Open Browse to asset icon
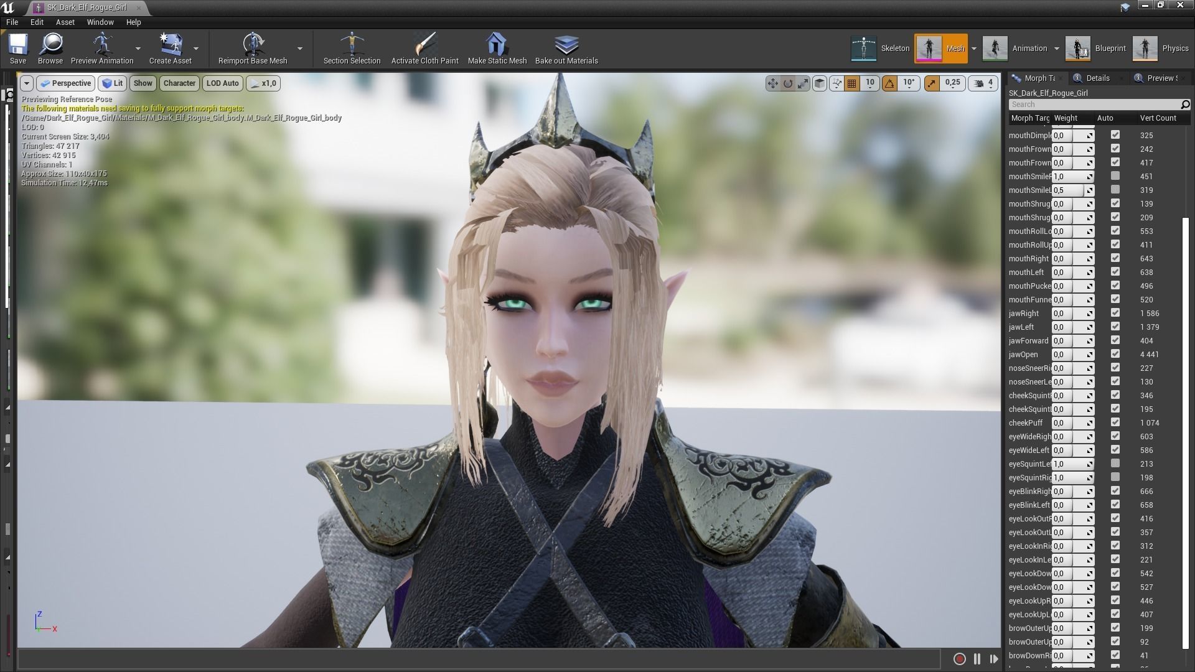The image size is (1195, 672). pyautogui.click(x=50, y=48)
